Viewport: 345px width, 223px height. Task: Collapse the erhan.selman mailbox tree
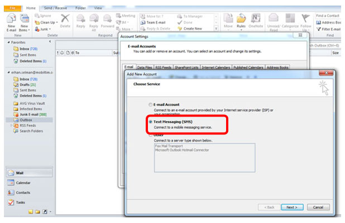coord(8,72)
